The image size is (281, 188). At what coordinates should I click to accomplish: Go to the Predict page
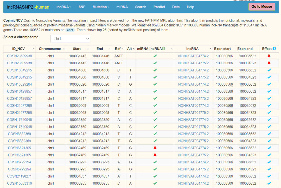click(x=159, y=7)
